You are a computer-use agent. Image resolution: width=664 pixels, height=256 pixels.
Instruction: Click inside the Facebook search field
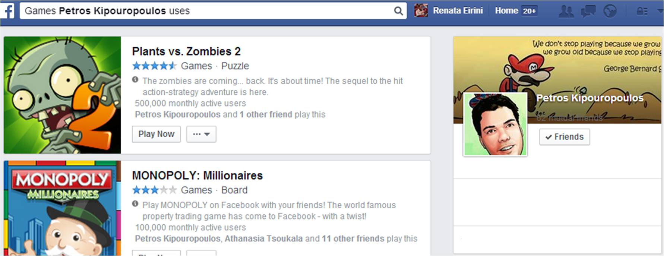tap(207, 11)
